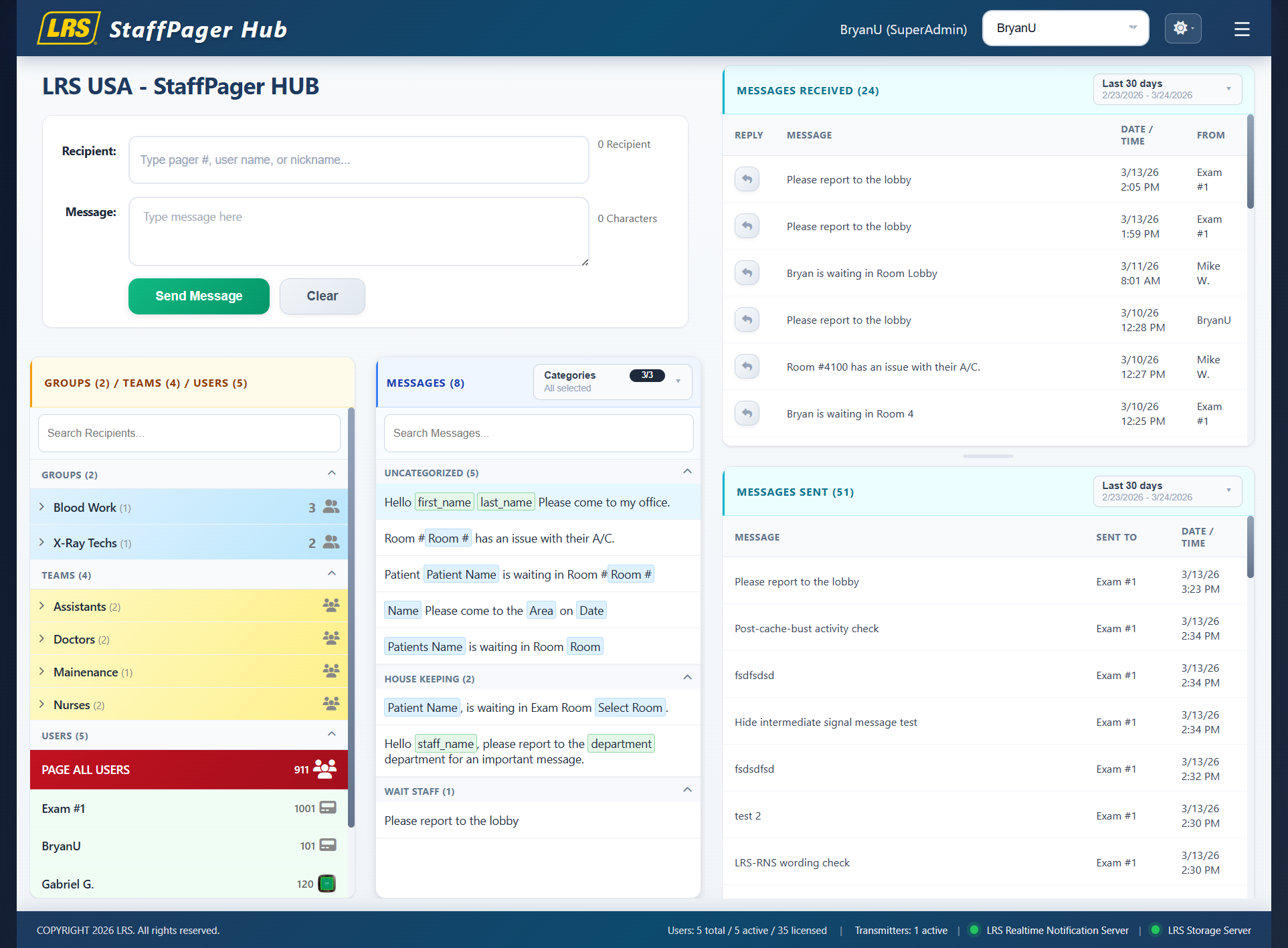Collapse the Users (5) section
The width and height of the screenshot is (1288, 948).
pos(332,735)
